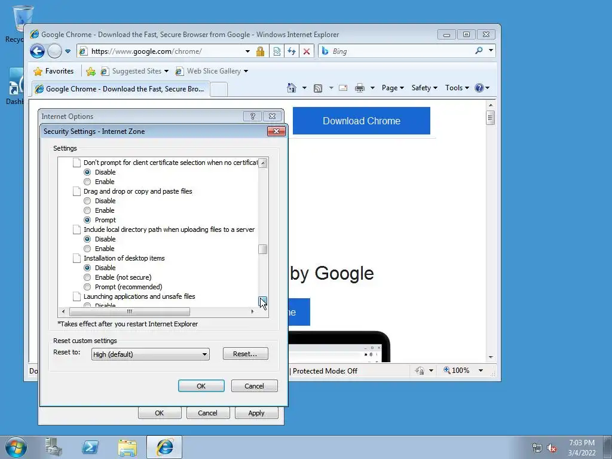Select the Google Chrome browser tab
The image size is (612, 459).
pyautogui.click(x=121, y=89)
